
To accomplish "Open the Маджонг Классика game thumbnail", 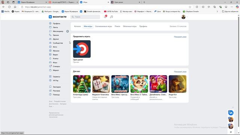I will click(x=101, y=84).
